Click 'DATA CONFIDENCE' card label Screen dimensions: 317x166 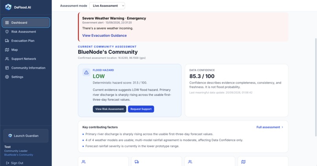pos(202,70)
